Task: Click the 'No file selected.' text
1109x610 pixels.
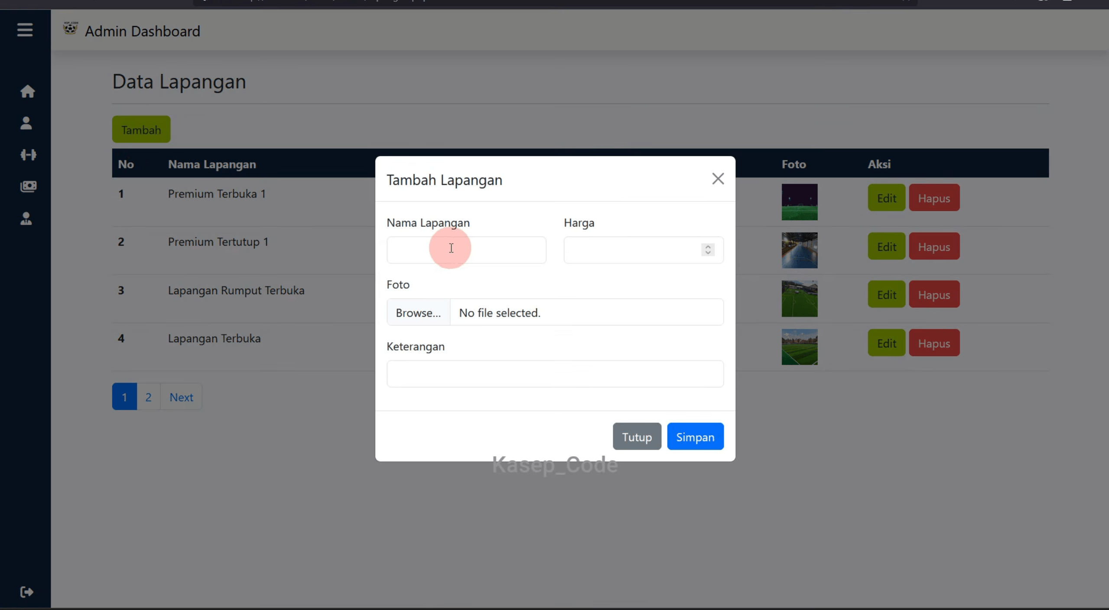Action: pos(500,312)
